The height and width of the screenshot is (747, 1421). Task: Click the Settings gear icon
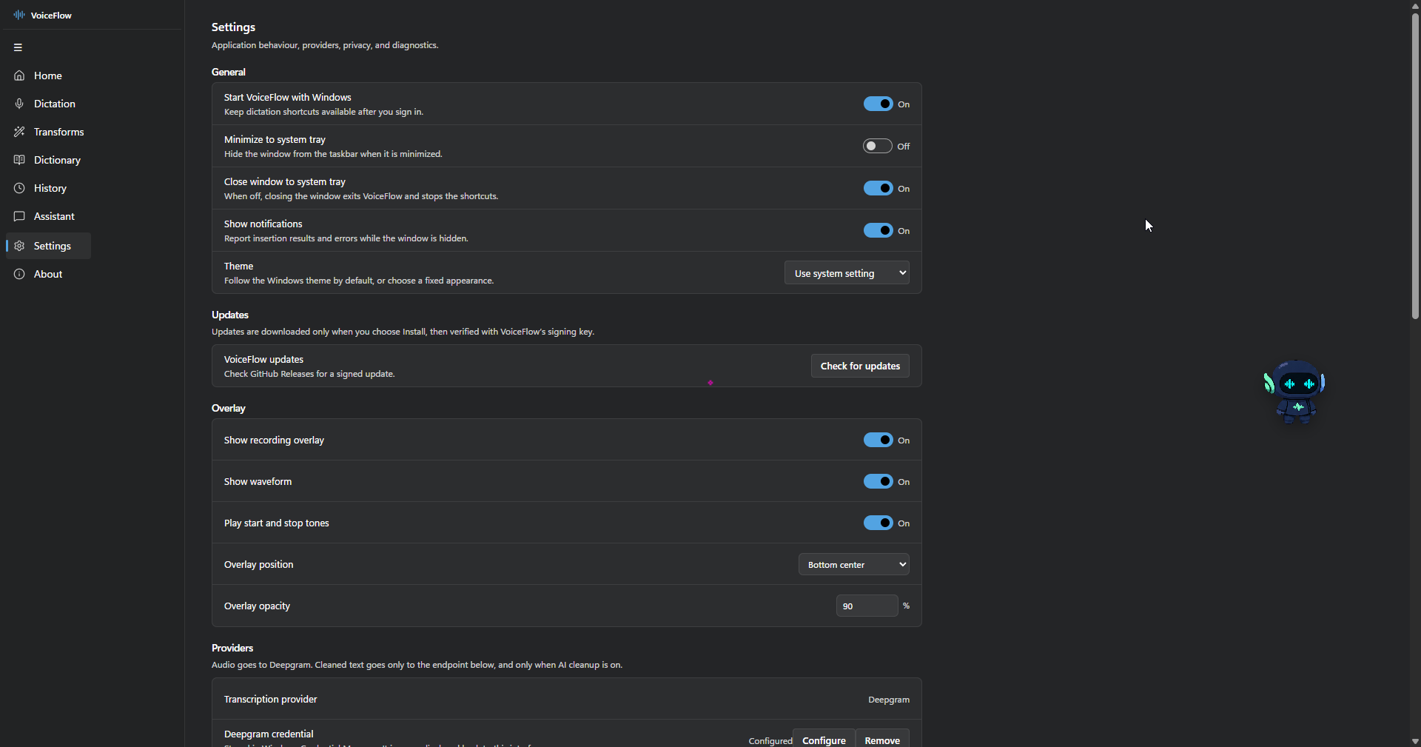point(19,246)
